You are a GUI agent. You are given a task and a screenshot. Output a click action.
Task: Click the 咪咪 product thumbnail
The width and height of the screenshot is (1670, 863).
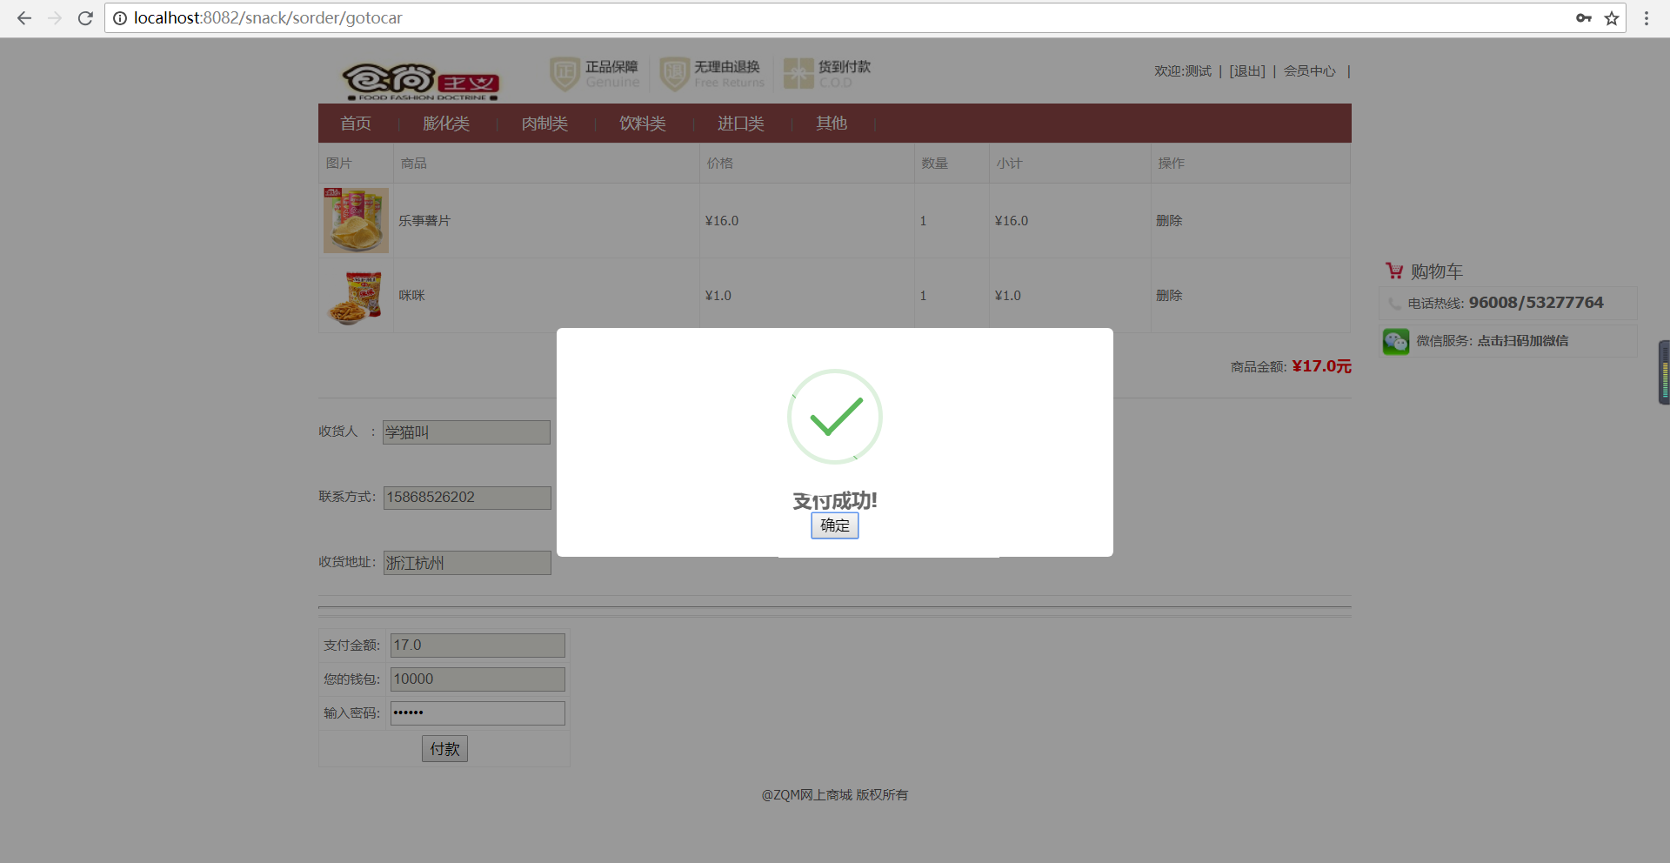pyautogui.click(x=356, y=296)
